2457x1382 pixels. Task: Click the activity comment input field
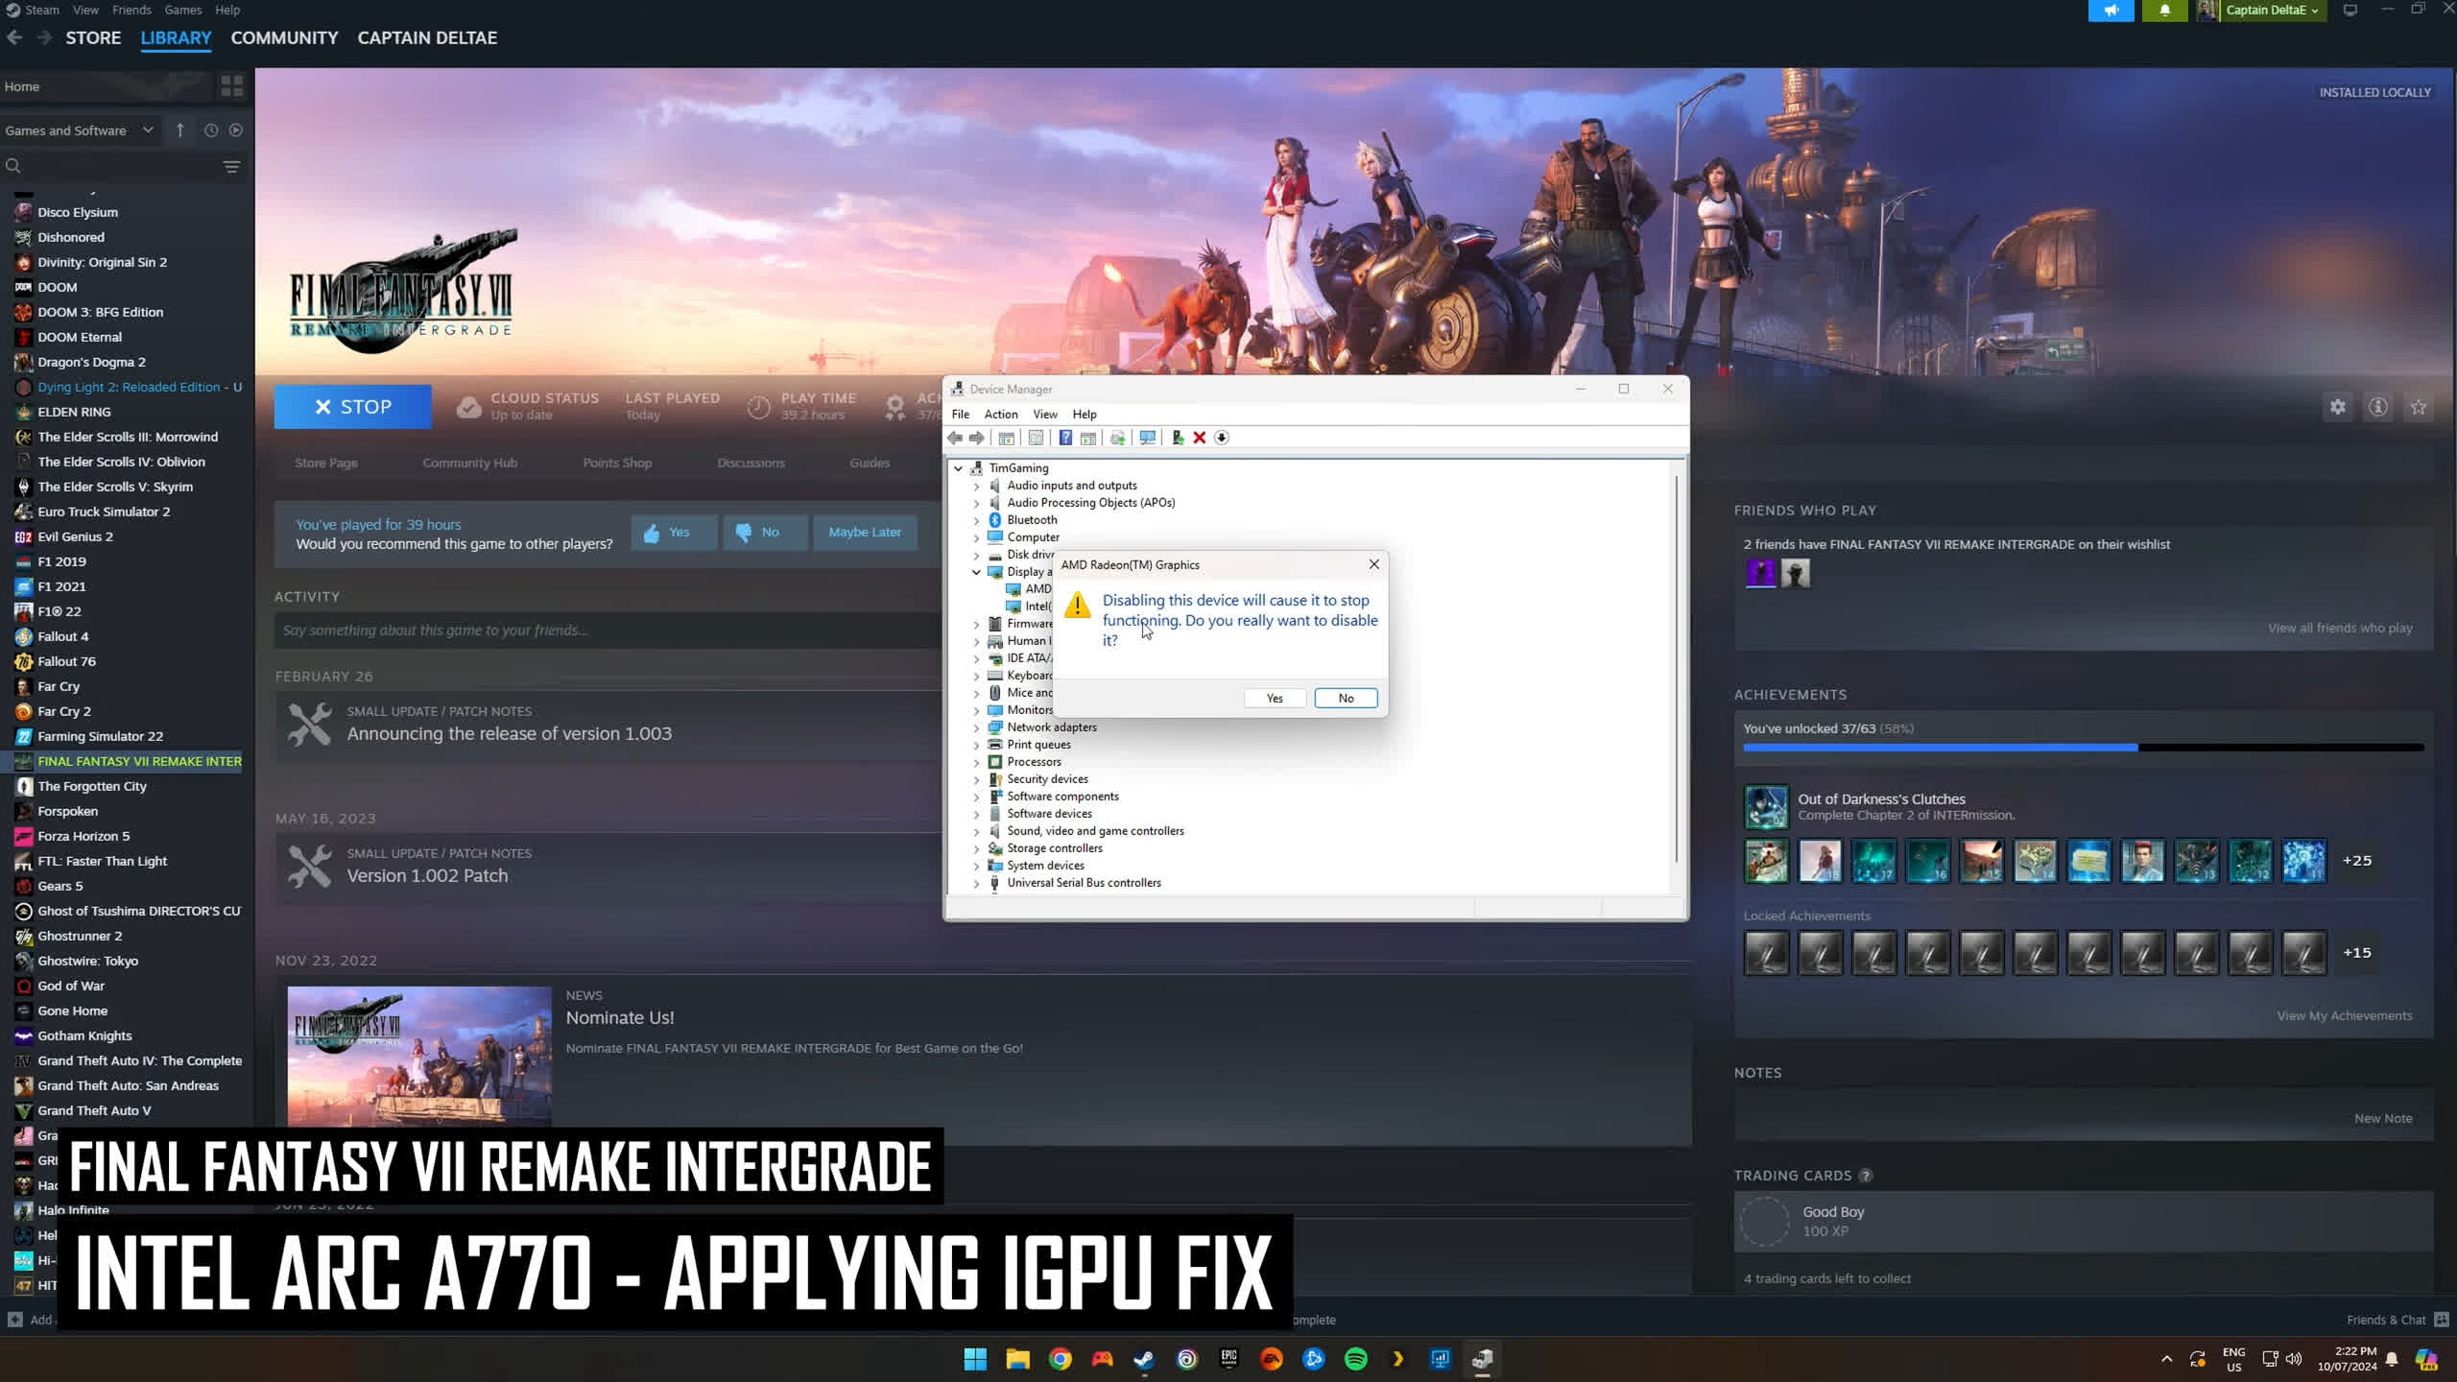608,631
